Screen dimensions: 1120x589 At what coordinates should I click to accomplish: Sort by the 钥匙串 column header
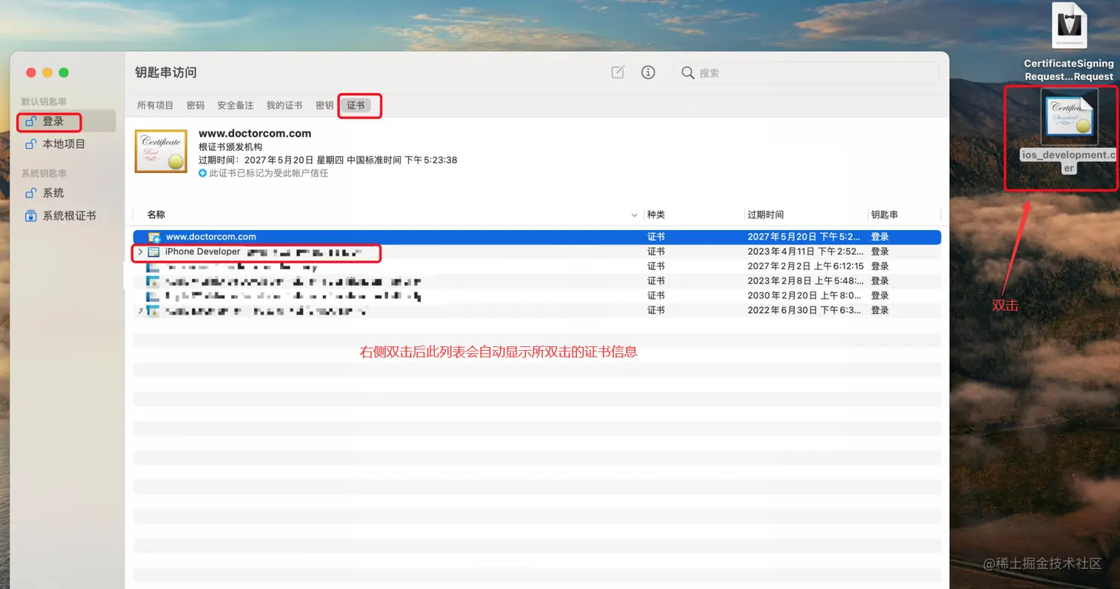click(x=884, y=215)
